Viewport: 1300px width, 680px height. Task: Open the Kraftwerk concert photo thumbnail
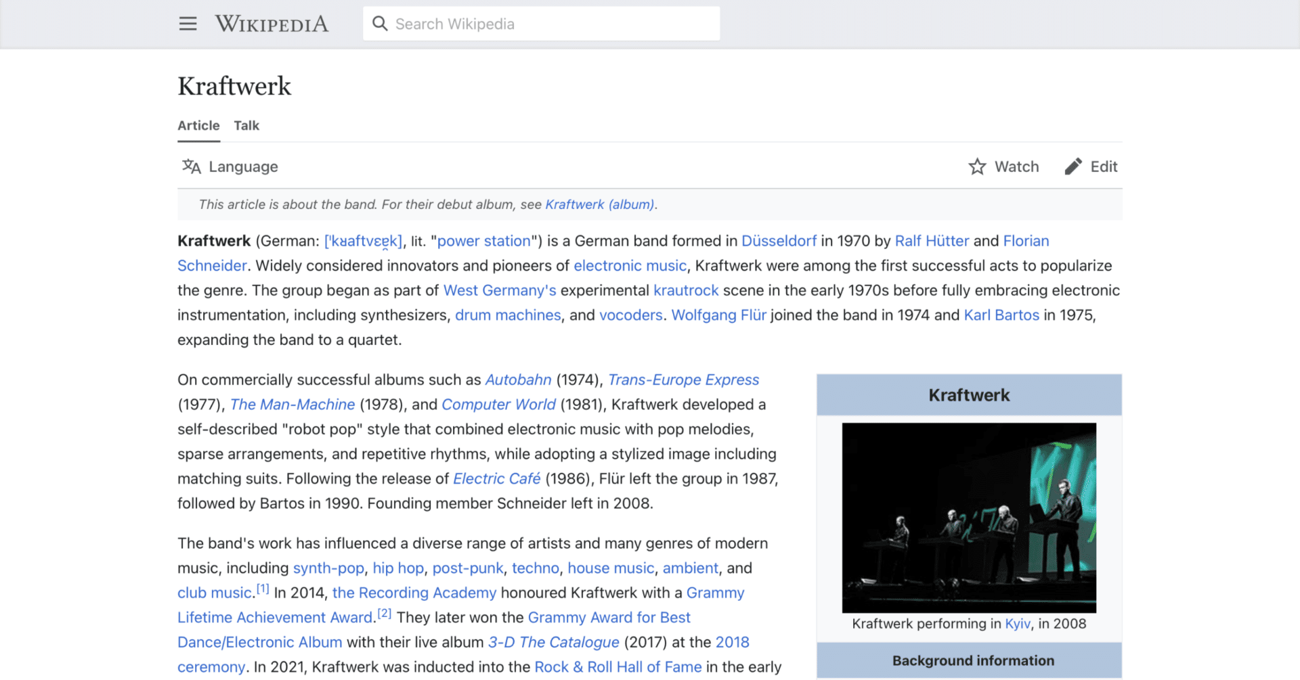click(969, 518)
